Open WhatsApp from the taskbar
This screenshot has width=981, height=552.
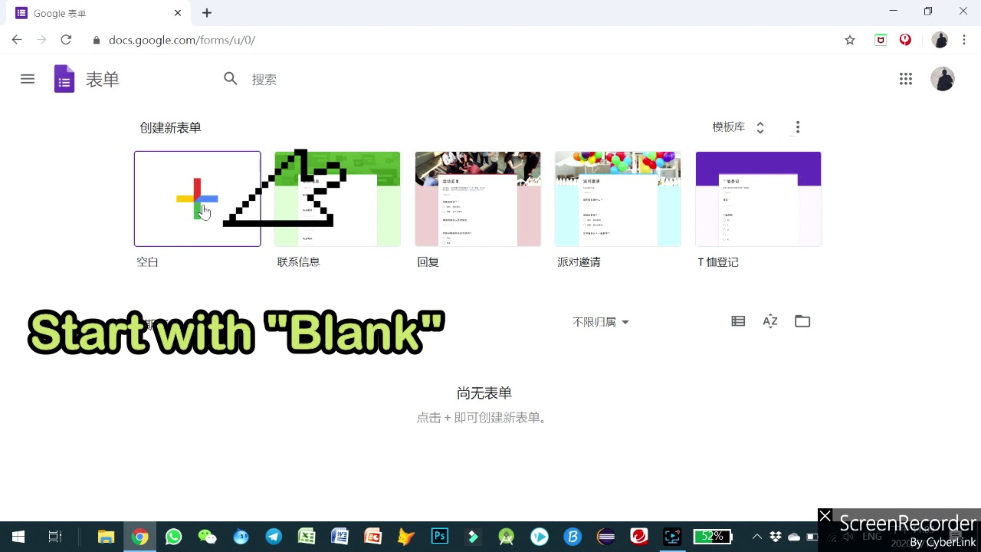tap(173, 537)
